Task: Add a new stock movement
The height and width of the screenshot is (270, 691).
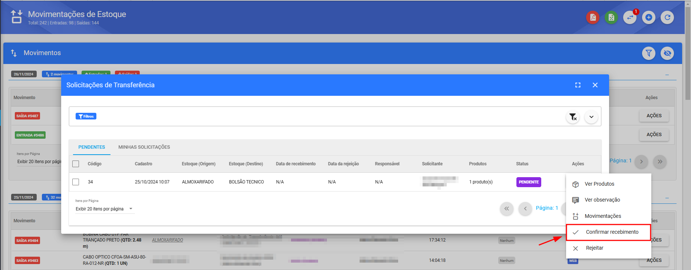Action: (x=648, y=17)
